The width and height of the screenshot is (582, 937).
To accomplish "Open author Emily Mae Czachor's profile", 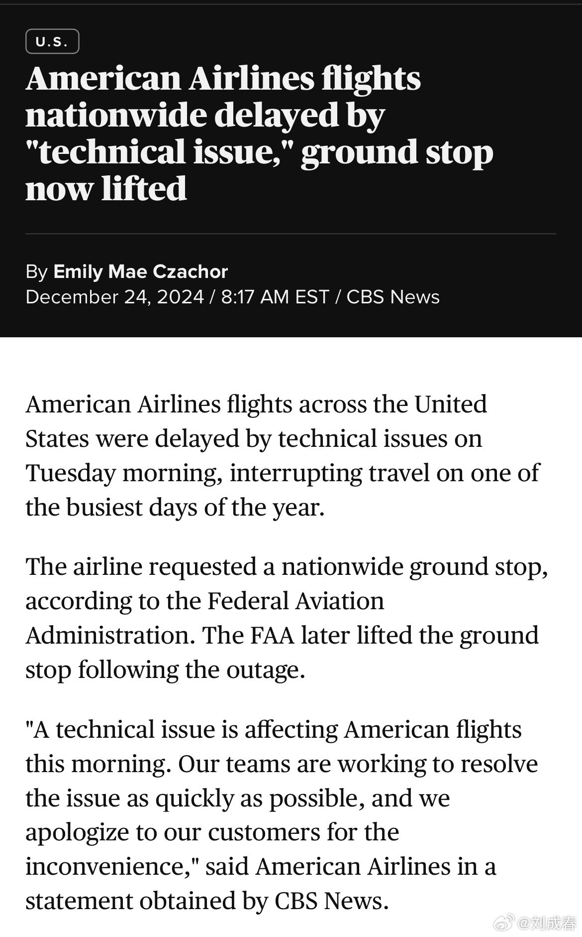I will tap(140, 271).
